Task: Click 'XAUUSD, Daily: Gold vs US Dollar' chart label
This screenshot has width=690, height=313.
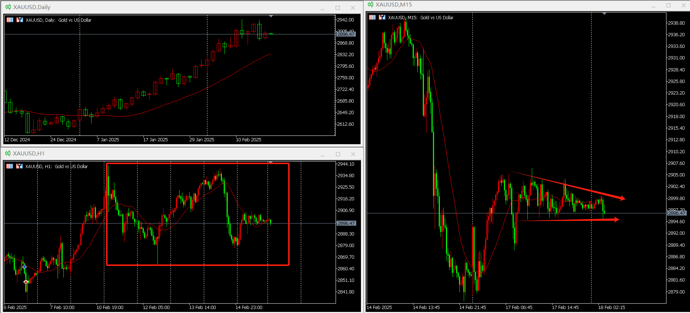Action: pos(59,20)
